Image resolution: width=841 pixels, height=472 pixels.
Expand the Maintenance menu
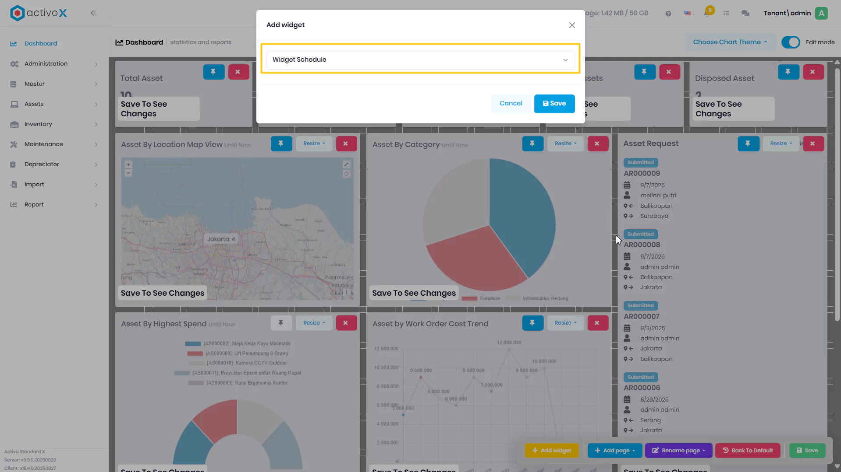click(x=54, y=144)
